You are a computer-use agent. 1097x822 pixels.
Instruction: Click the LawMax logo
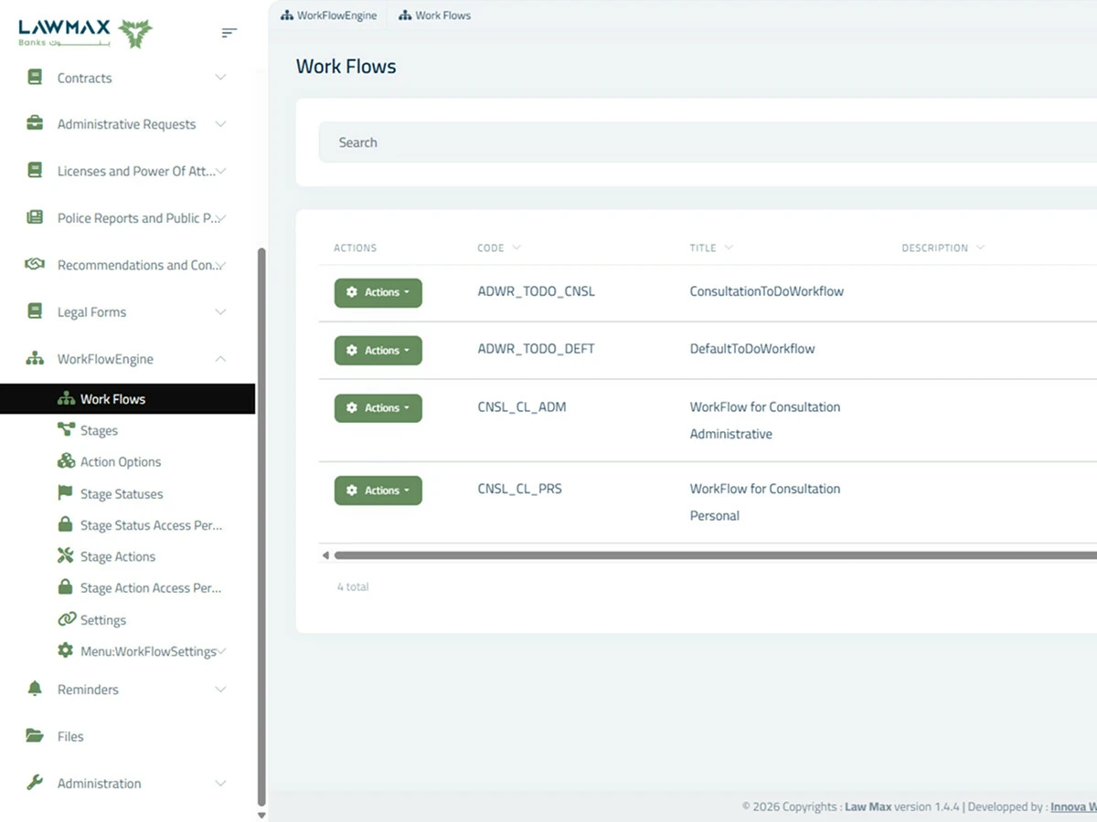85,33
